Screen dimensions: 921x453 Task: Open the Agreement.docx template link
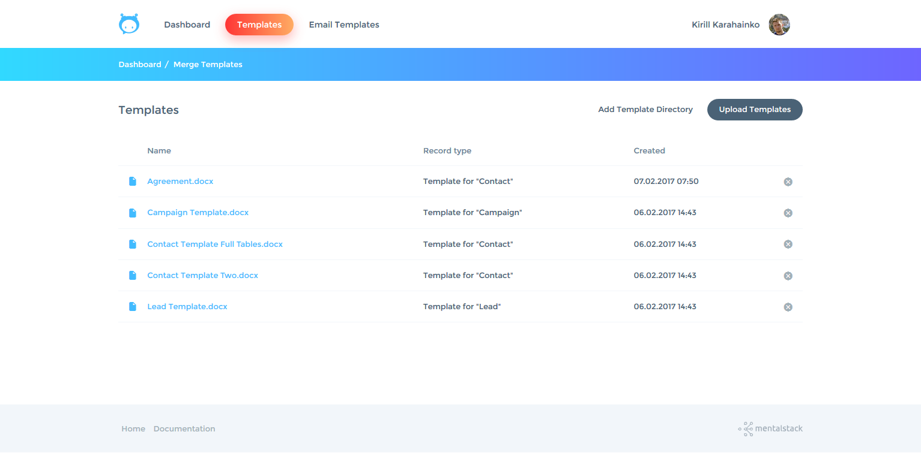click(x=180, y=182)
